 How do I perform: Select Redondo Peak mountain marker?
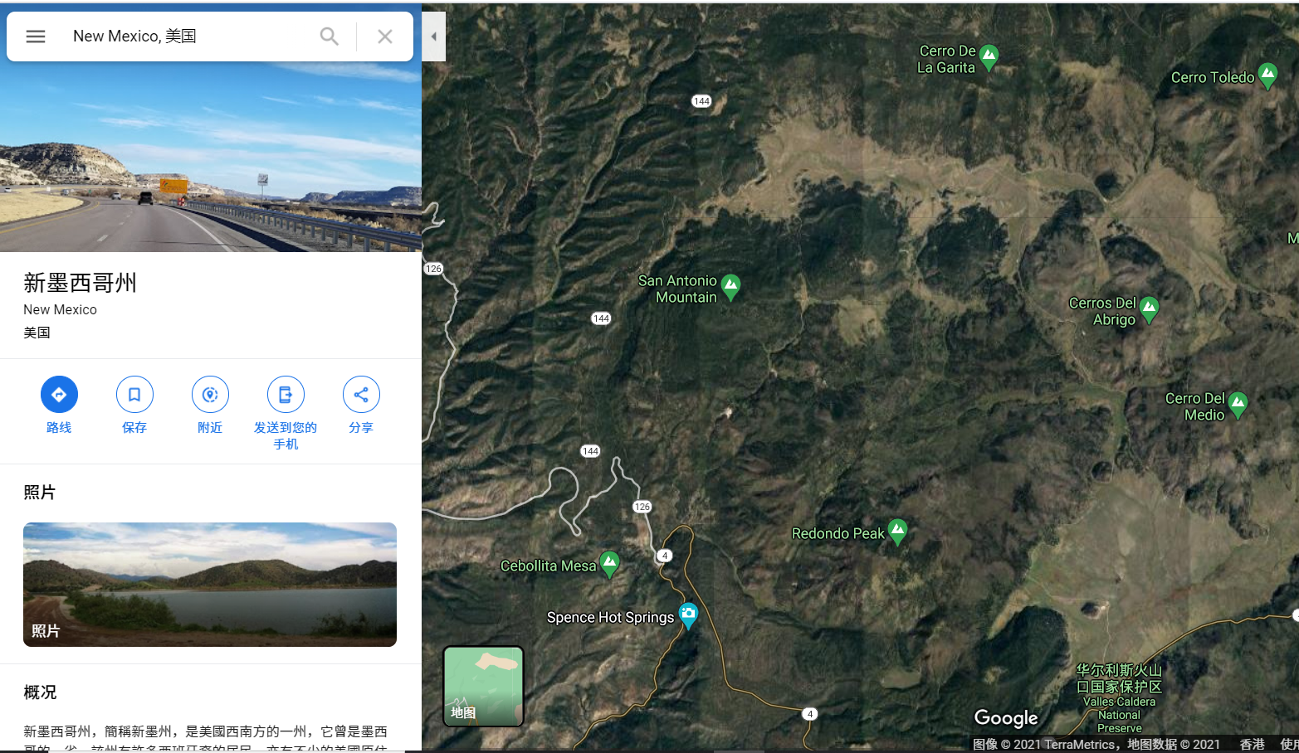pyautogui.click(x=897, y=531)
